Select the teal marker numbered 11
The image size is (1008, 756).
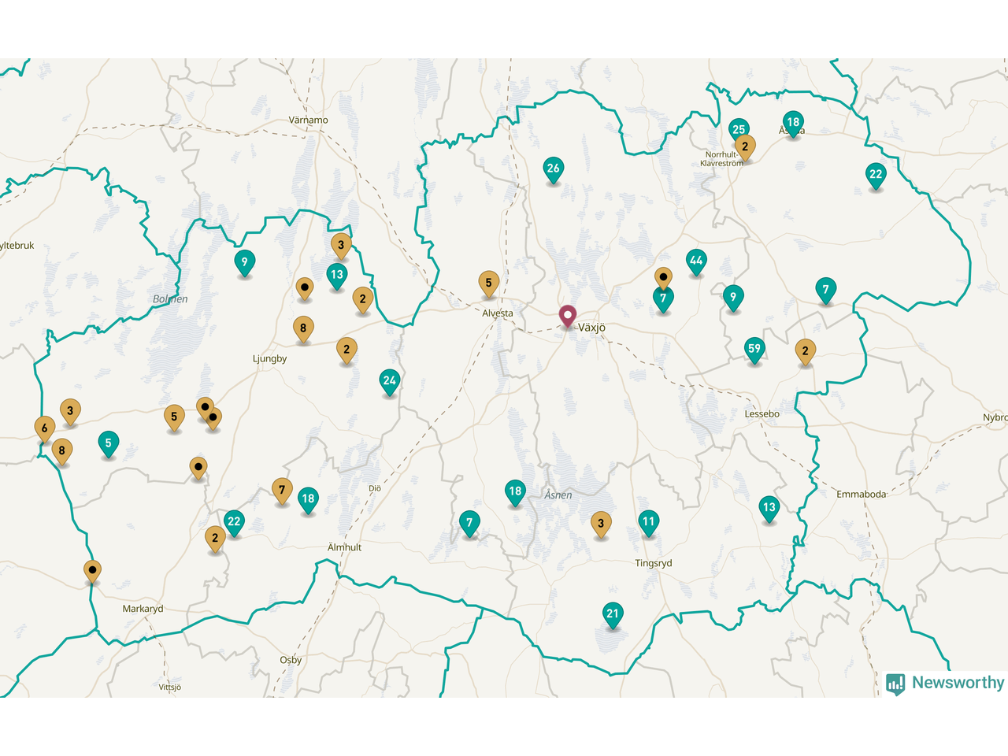coord(648,521)
